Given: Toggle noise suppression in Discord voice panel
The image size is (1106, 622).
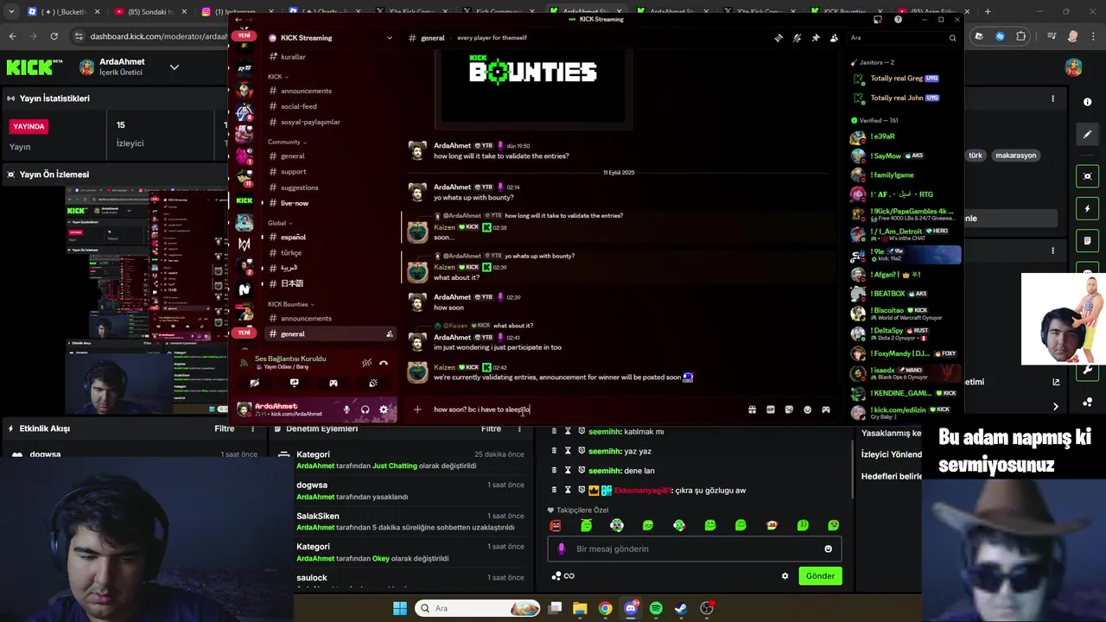Looking at the screenshot, I should click(366, 363).
